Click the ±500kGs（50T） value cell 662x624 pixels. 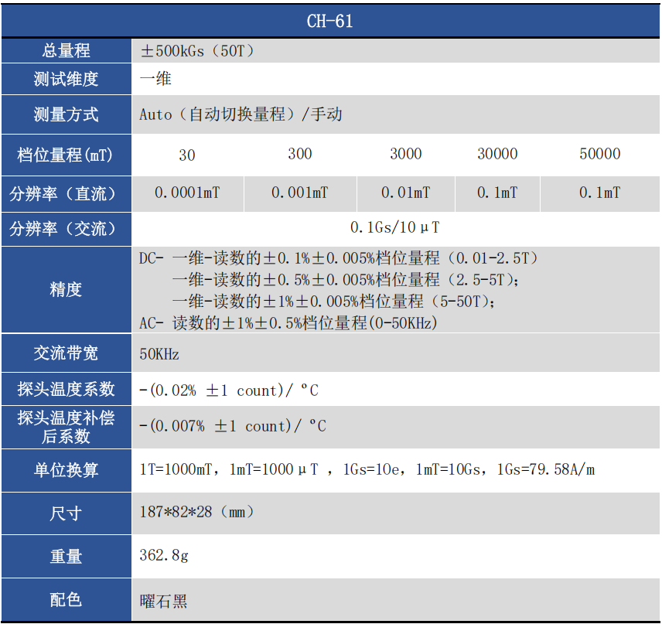click(x=197, y=51)
